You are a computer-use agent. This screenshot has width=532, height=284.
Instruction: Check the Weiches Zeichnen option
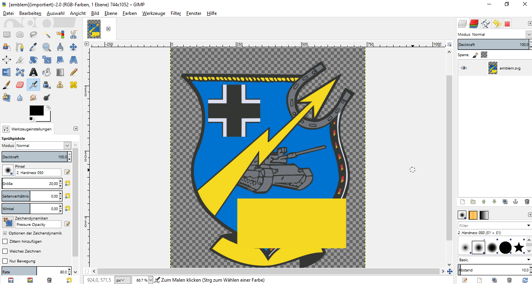point(5,251)
